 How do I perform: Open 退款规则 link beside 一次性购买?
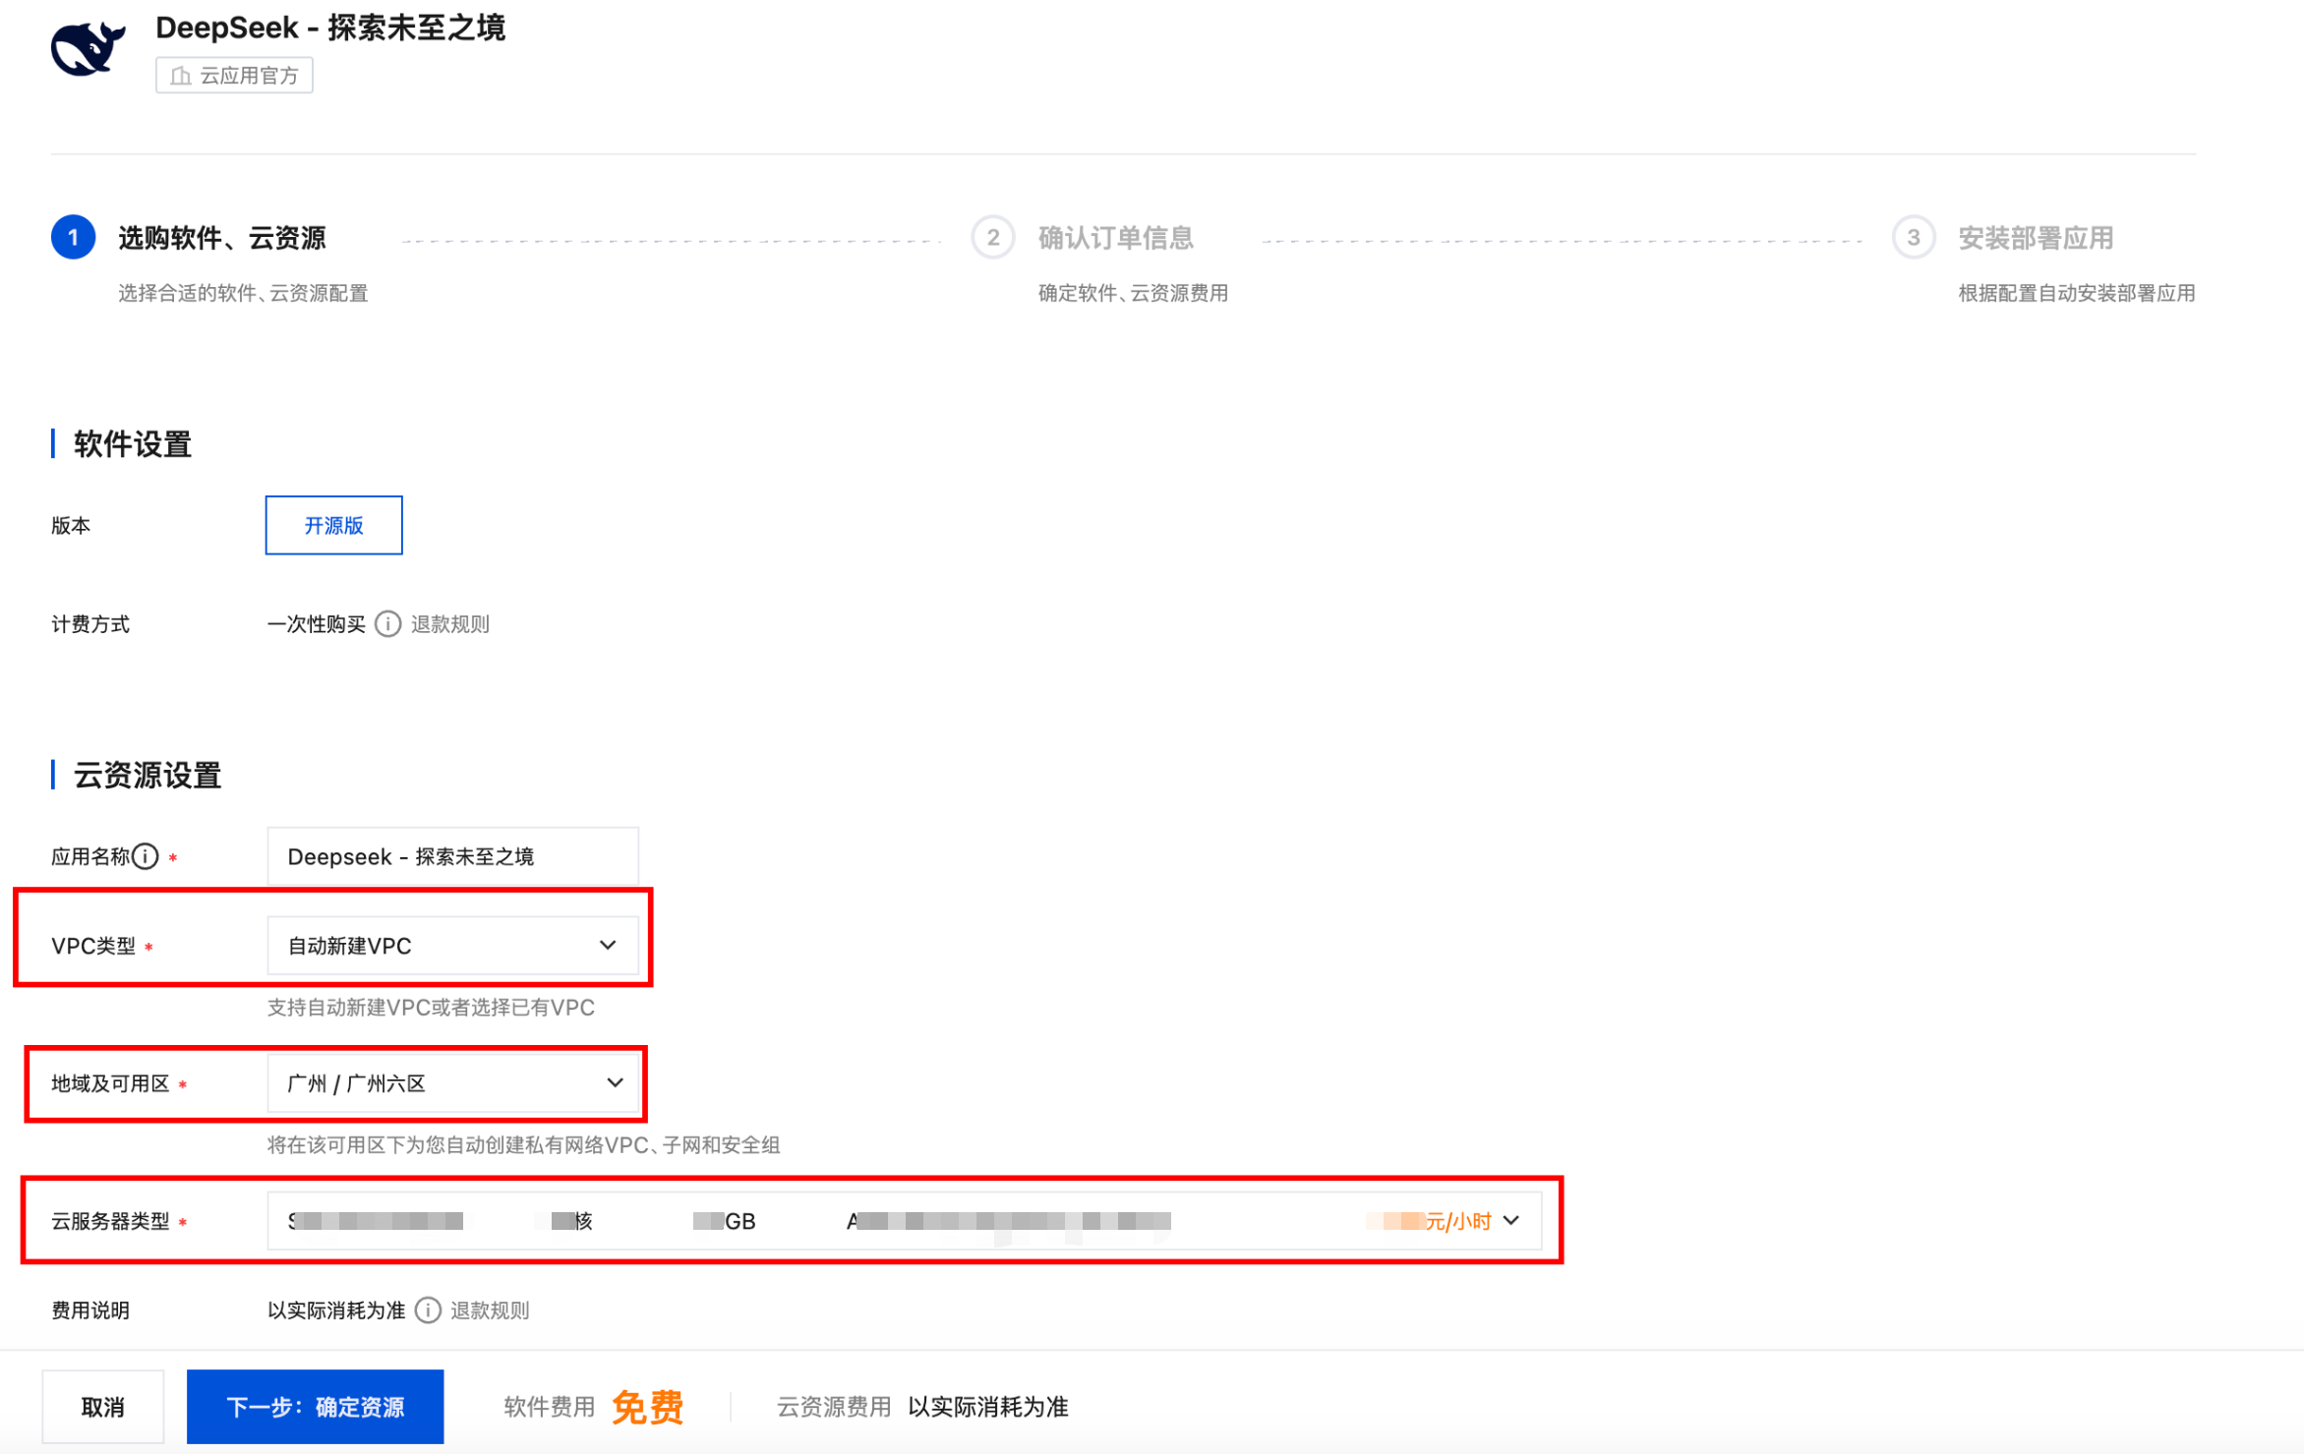point(449,624)
